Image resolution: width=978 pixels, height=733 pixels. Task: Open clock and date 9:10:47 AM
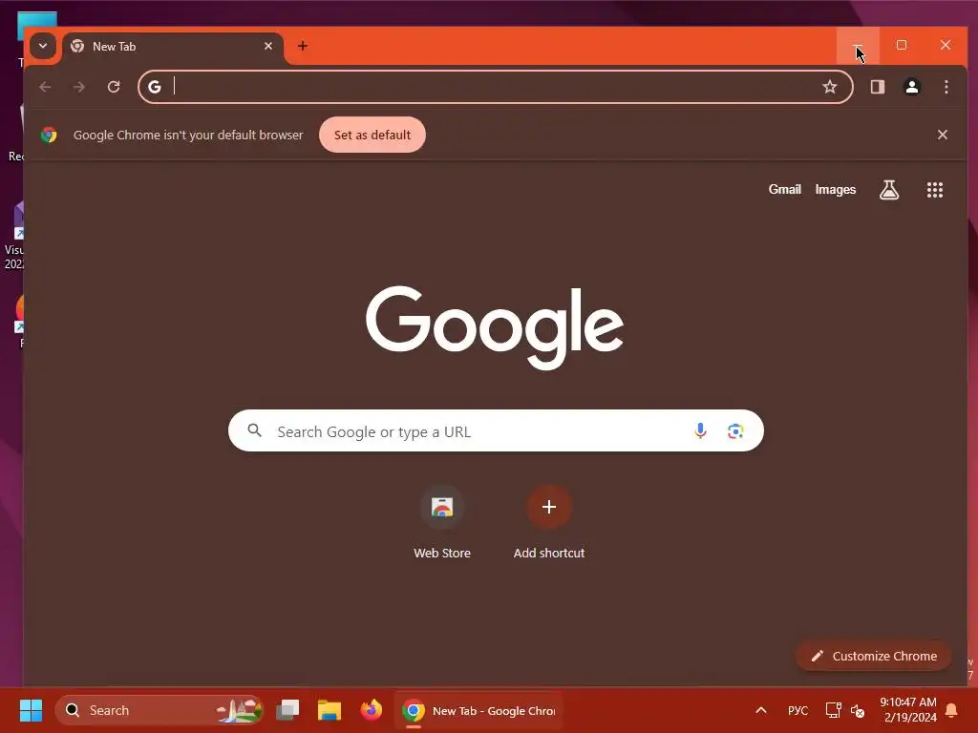pyautogui.click(x=908, y=710)
